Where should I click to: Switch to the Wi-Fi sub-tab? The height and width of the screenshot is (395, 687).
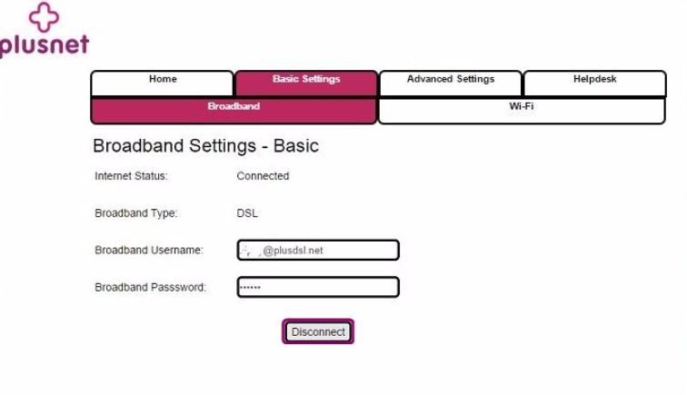coord(522,108)
